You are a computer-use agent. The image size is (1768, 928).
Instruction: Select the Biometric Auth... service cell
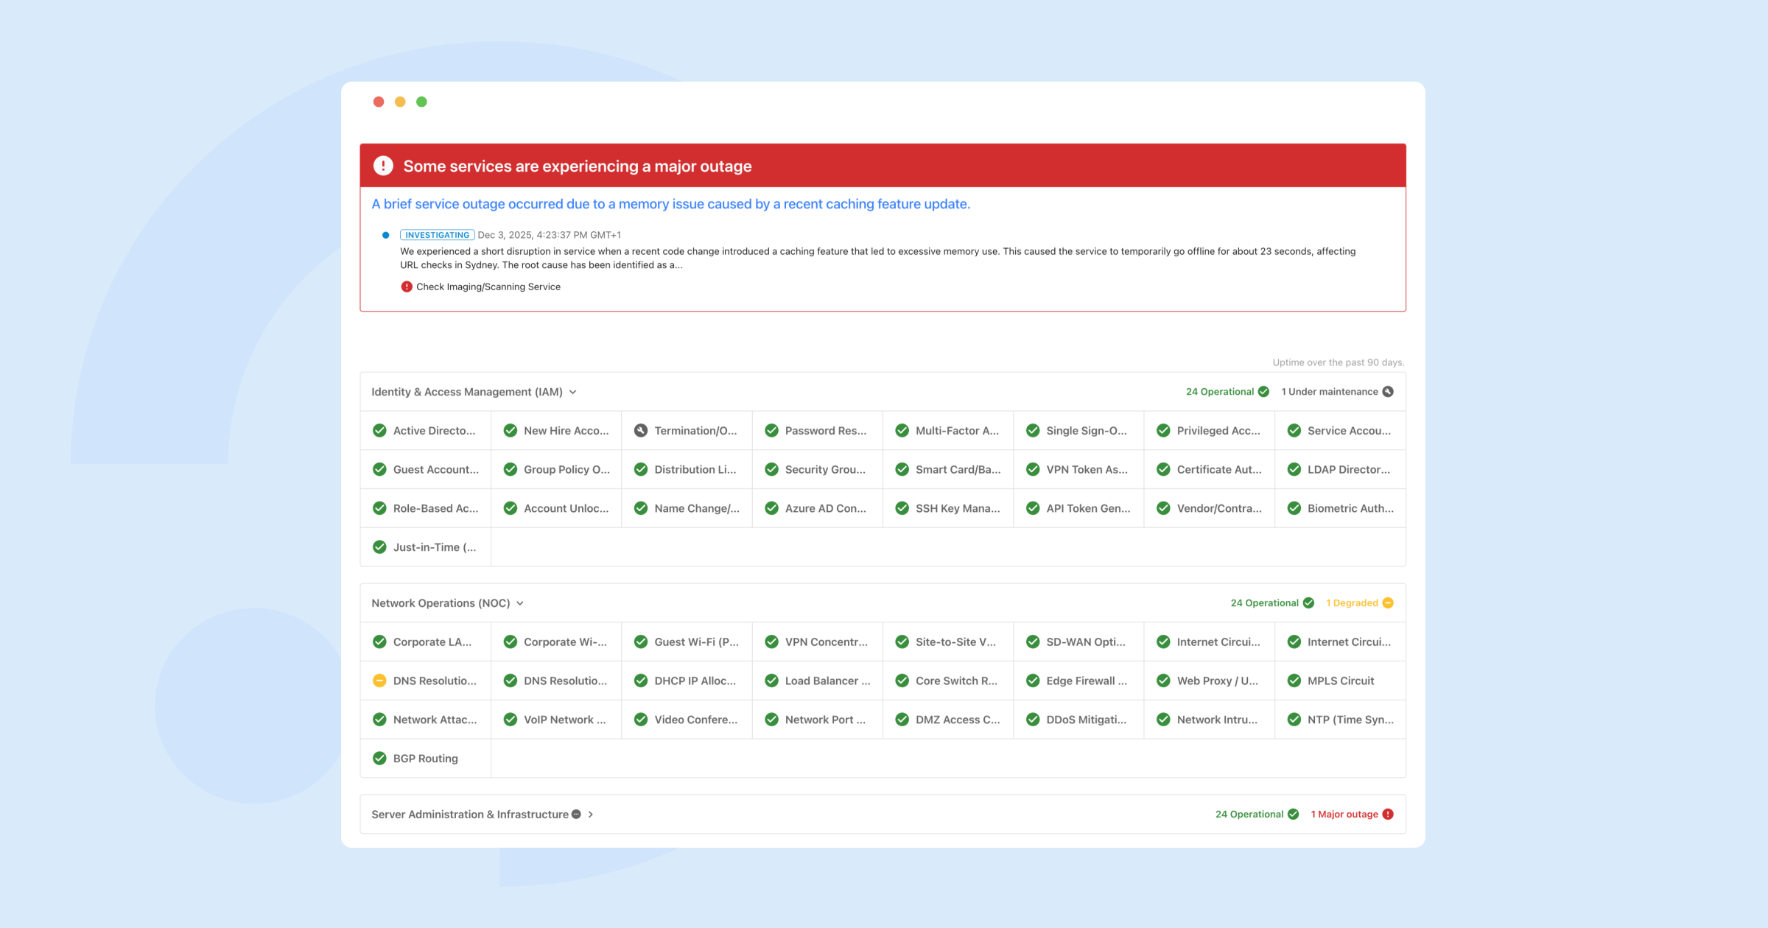point(1350,508)
